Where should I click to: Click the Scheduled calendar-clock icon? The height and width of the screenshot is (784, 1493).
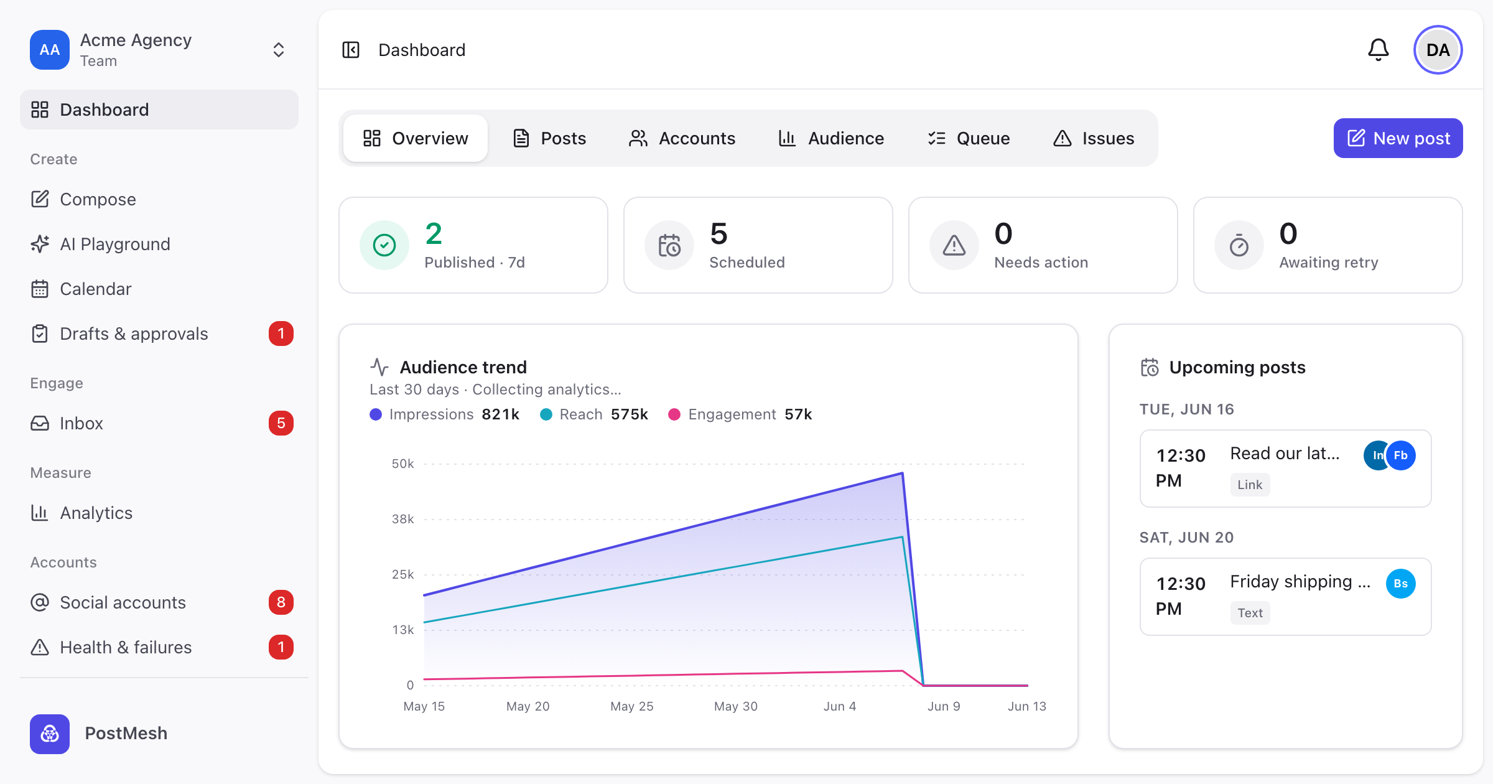[x=669, y=245]
